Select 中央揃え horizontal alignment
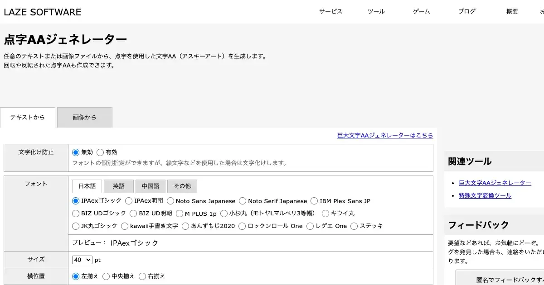This screenshot has height=285, width=544. pyautogui.click(x=107, y=276)
